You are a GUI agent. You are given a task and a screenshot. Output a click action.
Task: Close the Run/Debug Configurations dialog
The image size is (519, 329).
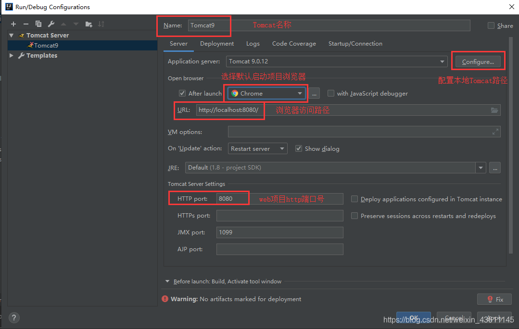(x=511, y=7)
